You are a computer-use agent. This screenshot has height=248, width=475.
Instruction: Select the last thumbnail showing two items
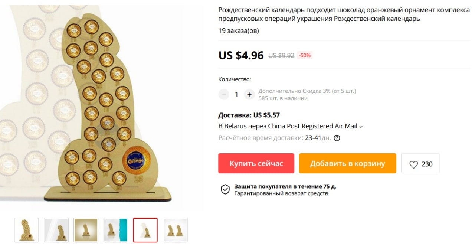pos(175,230)
